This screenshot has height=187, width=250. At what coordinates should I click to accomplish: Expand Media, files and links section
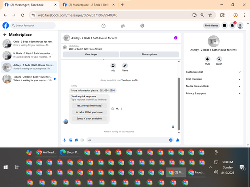(213, 86)
